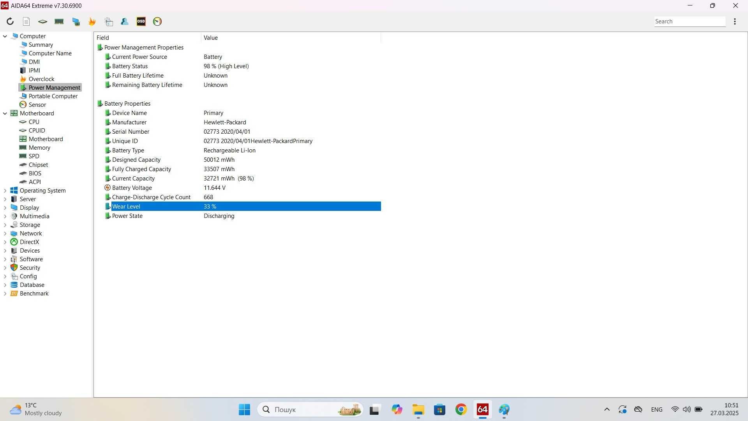
Task: Select the Benchmark category
Action: click(34, 294)
